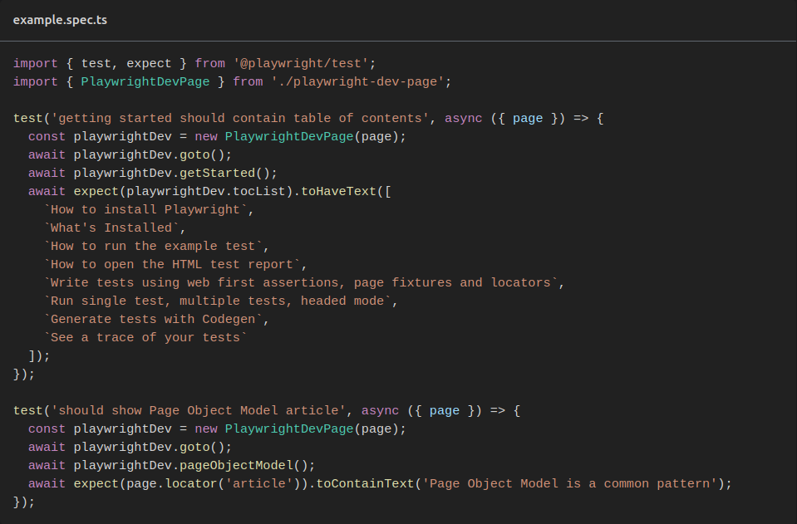Click the pageObjectModel method call

pos(236,466)
